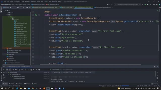Open the TODO tool window button
This screenshot has height=90, width=161.
click(x=11, y=84)
